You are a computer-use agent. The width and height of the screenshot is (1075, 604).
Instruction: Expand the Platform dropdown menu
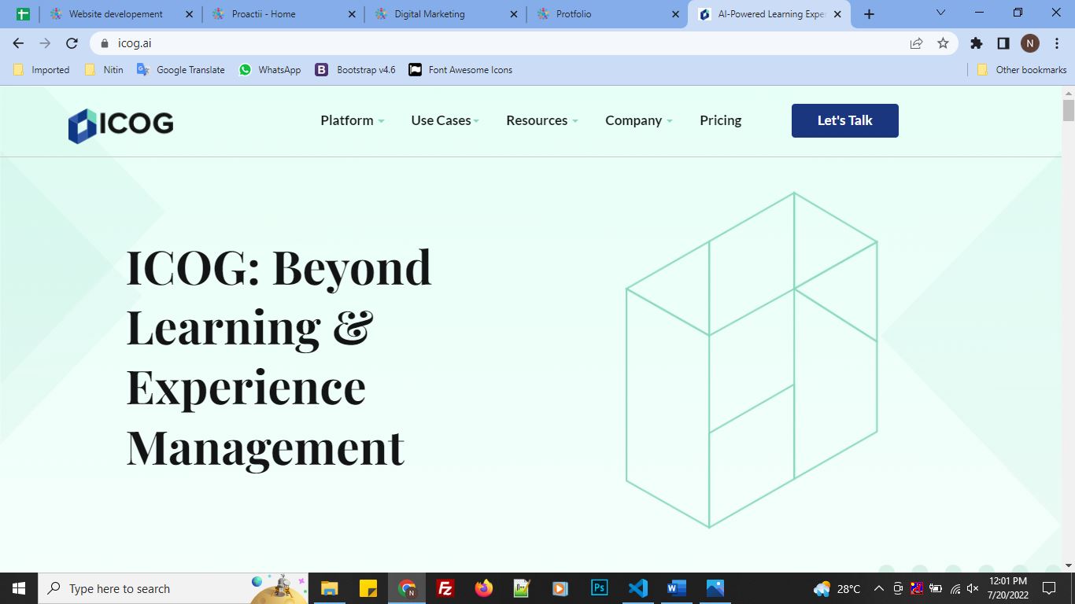click(x=353, y=120)
